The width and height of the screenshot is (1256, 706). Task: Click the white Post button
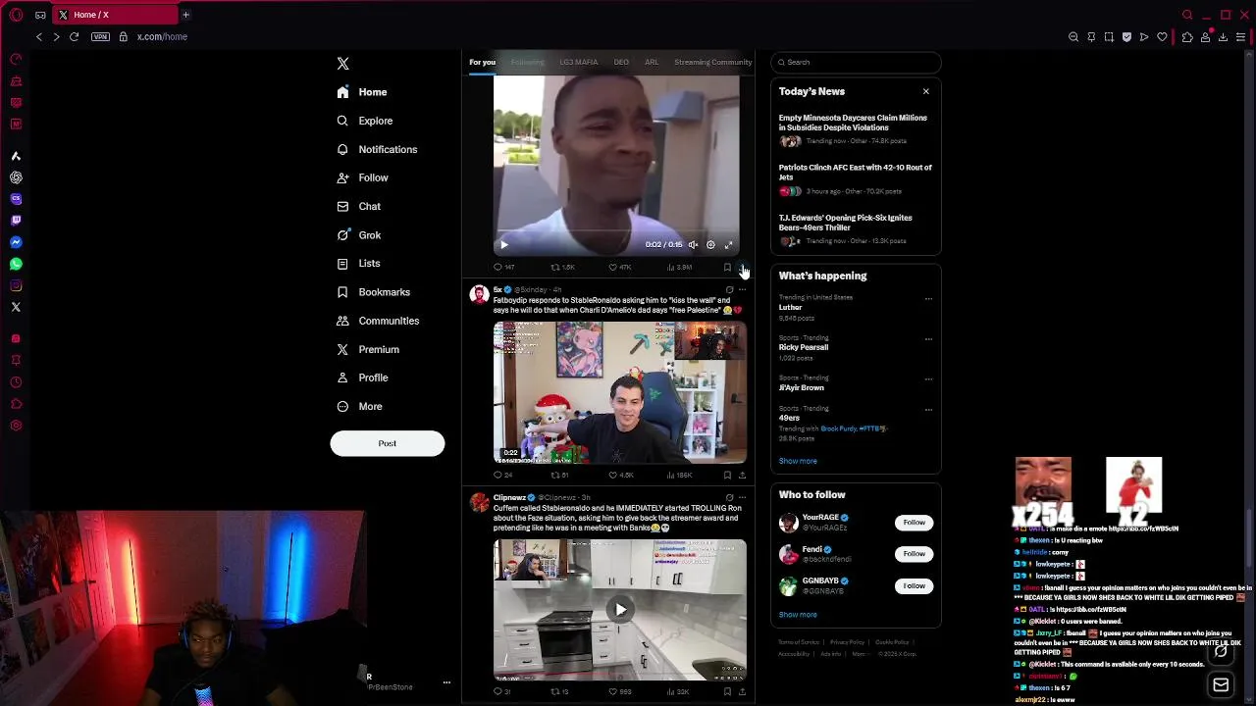click(x=388, y=443)
